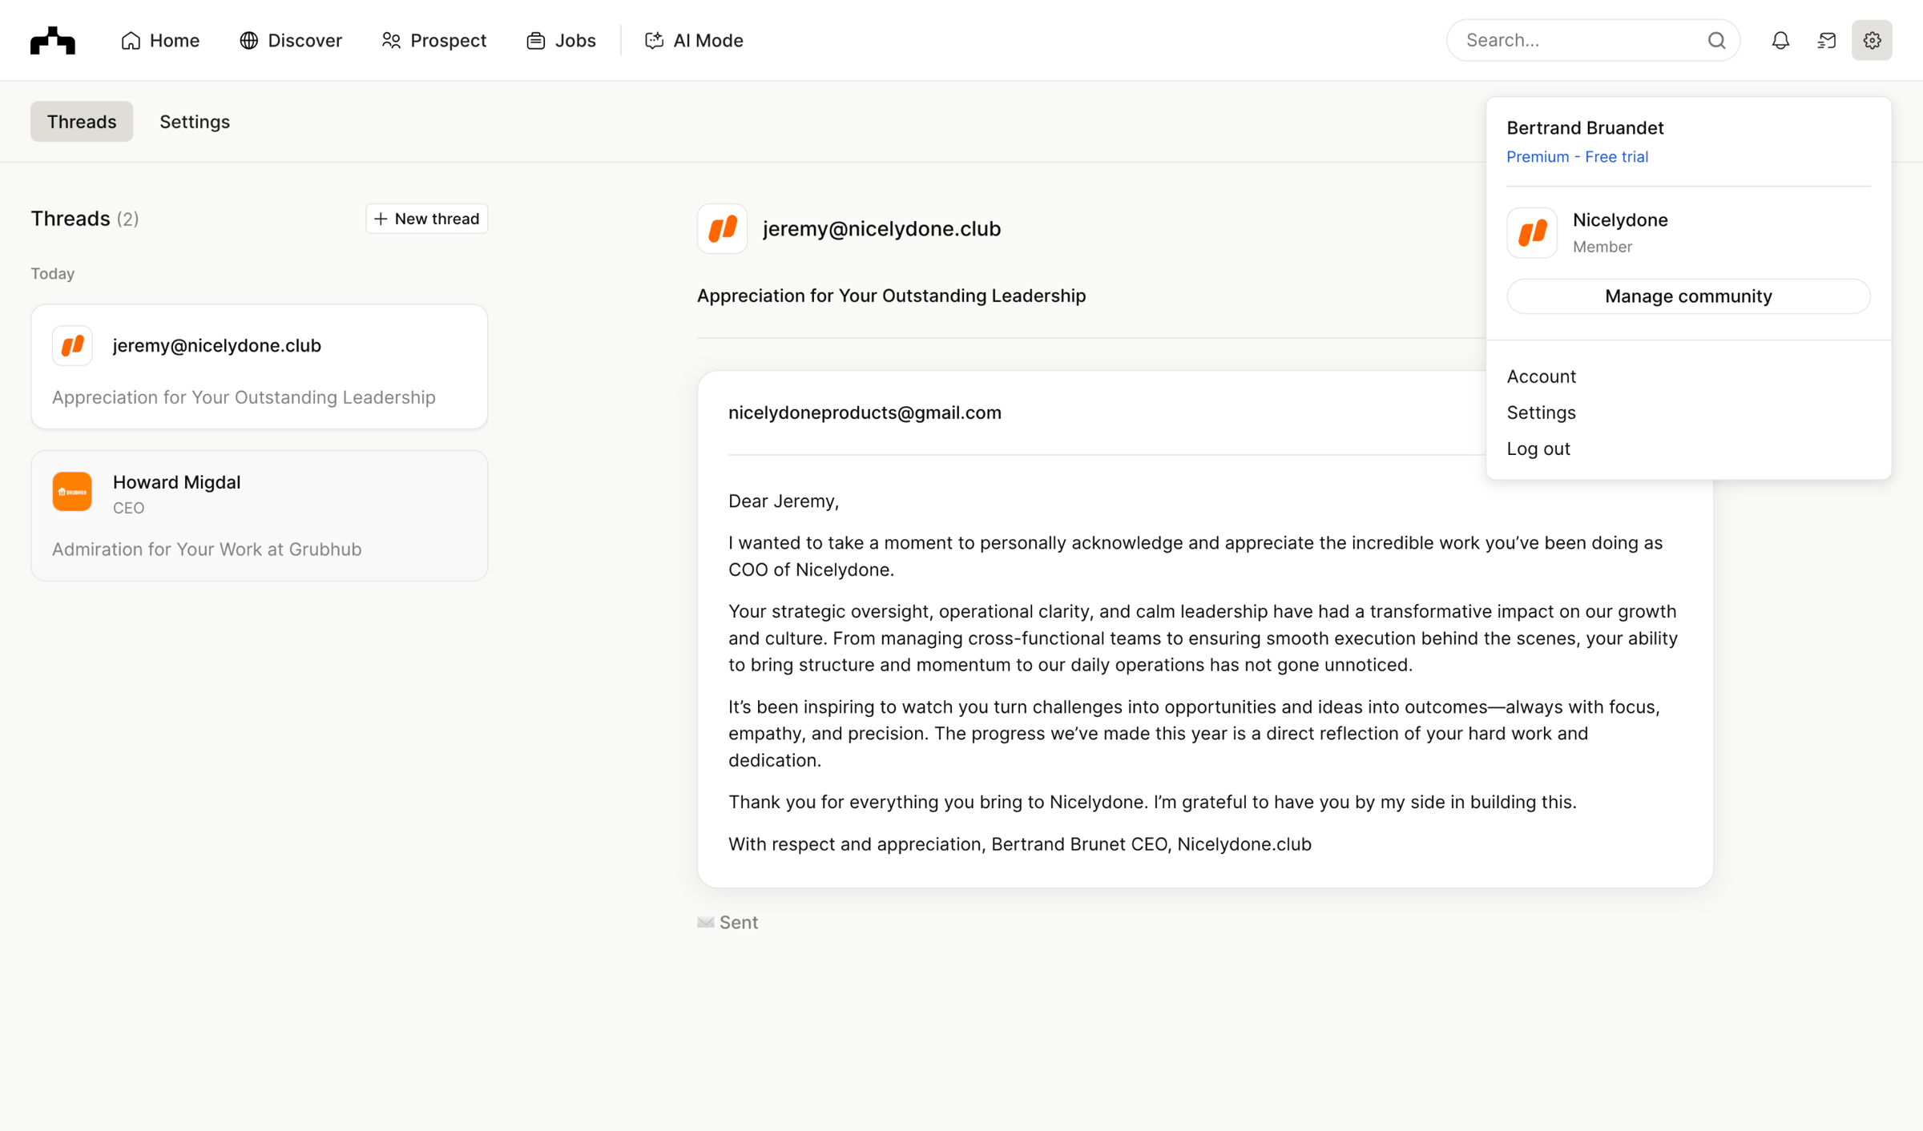Viewport: 1923px width, 1131px height.
Task: Click the user name Bertrand Bruandet
Action: click(1585, 128)
